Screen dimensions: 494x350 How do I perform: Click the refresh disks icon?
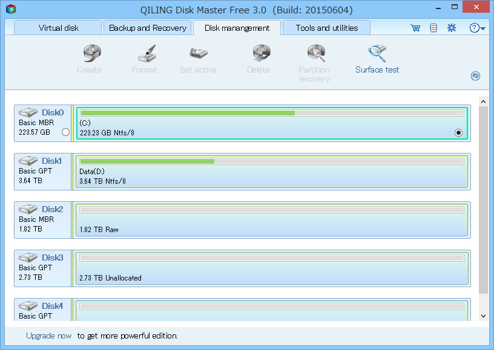(x=476, y=76)
